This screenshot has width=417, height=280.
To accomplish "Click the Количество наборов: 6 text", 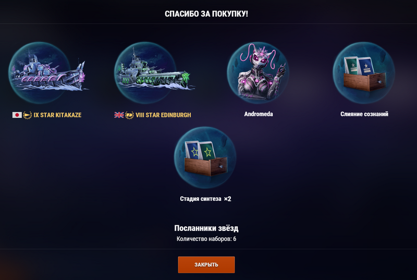I will [206, 239].
